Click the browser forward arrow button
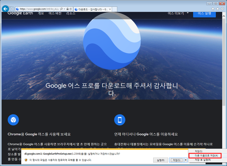Image resolution: width=227 pixels, height=166 pixels. click(12, 9)
